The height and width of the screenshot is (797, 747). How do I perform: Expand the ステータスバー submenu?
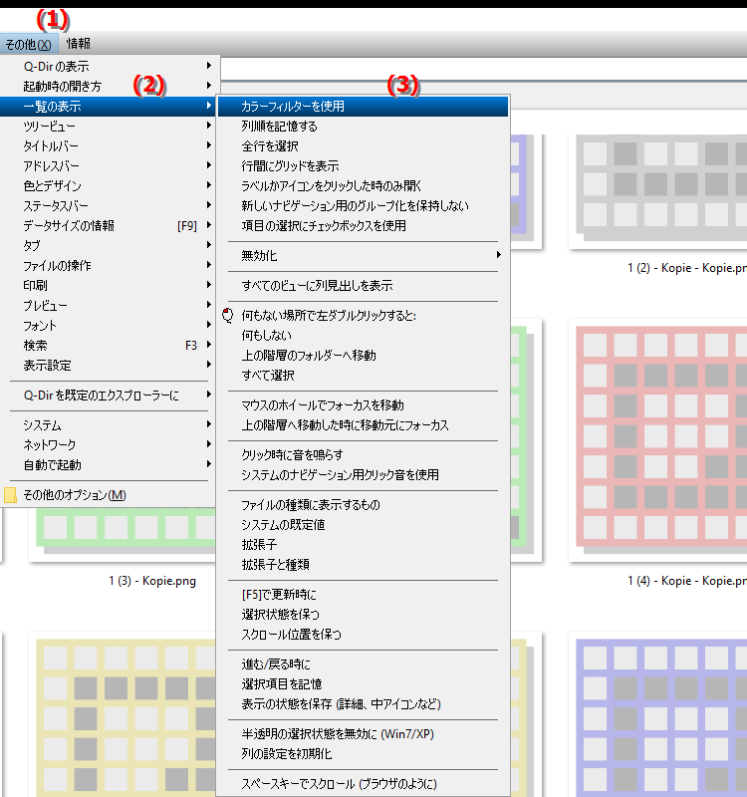110,205
